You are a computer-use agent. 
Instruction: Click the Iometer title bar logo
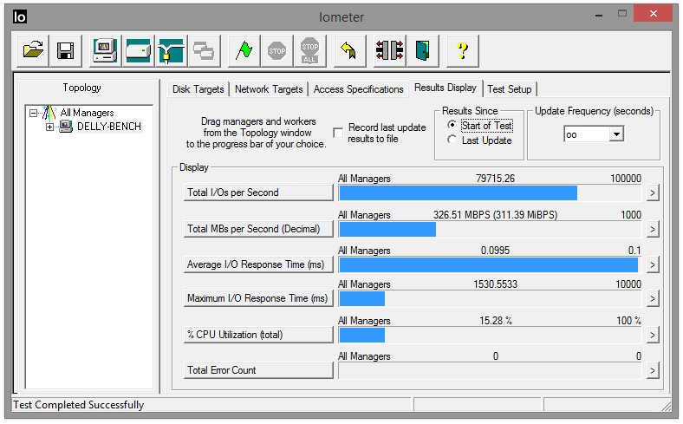(x=20, y=17)
